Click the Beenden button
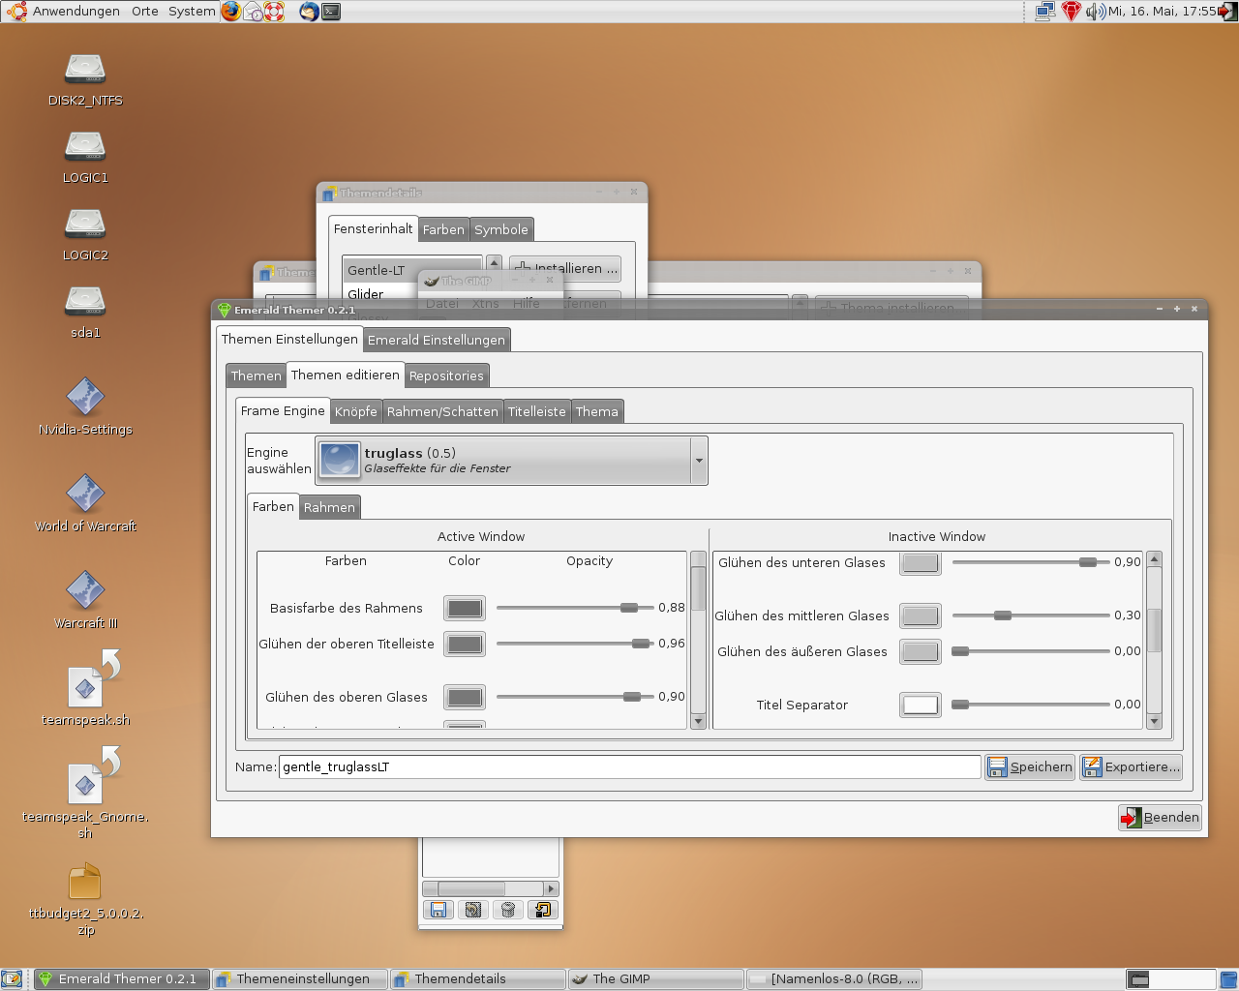Viewport: 1239px width, 991px height. point(1160,817)
